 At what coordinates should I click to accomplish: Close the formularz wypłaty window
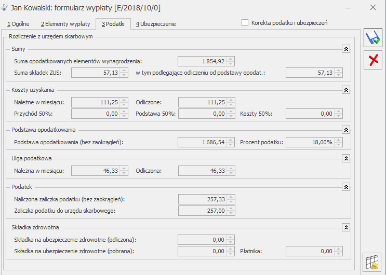373,8
